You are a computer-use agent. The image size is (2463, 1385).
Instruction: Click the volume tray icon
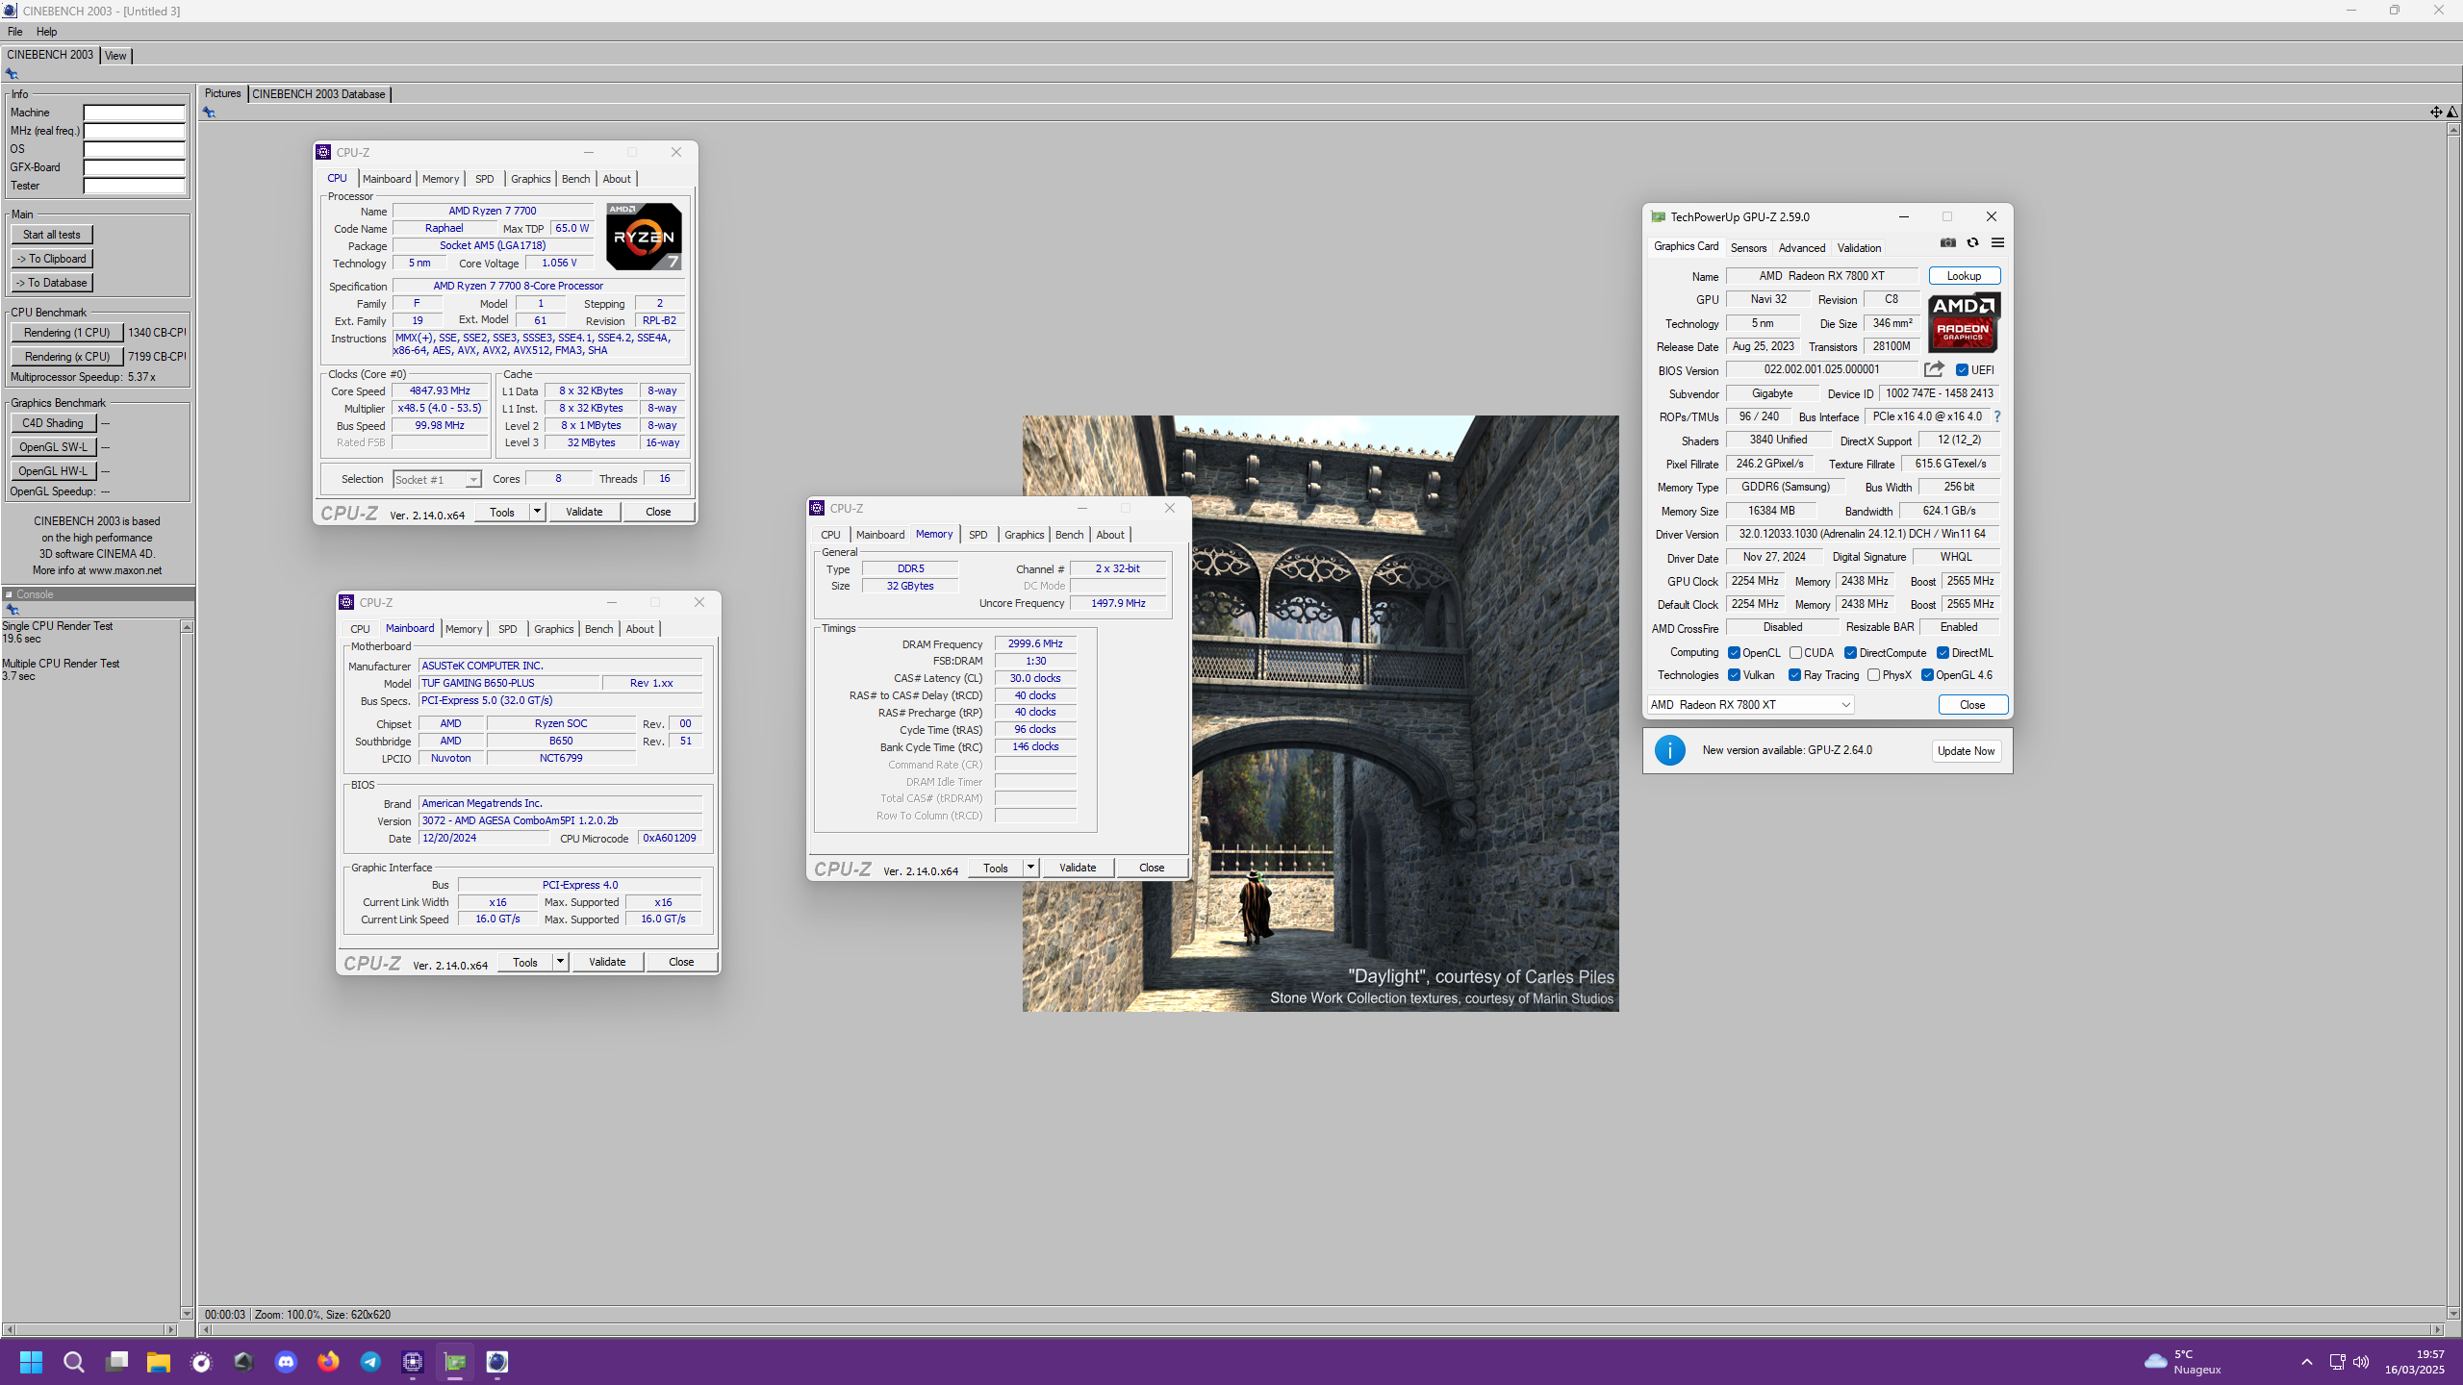[2361, 1362]
